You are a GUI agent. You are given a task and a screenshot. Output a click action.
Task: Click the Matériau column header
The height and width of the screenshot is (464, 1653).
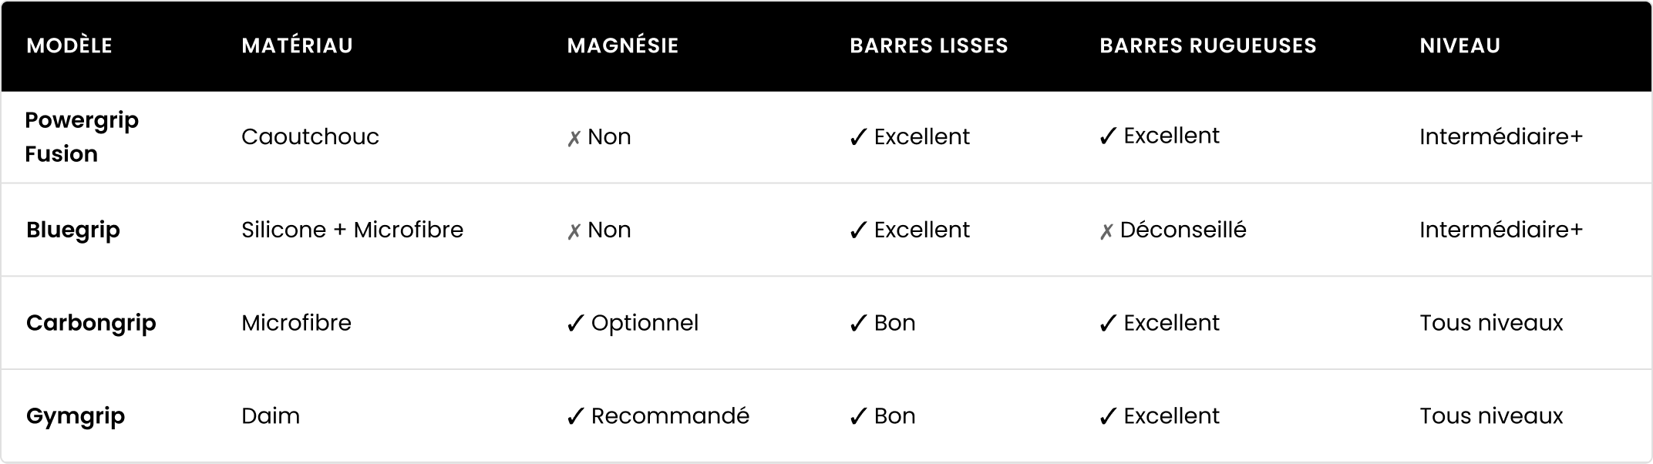297,45
